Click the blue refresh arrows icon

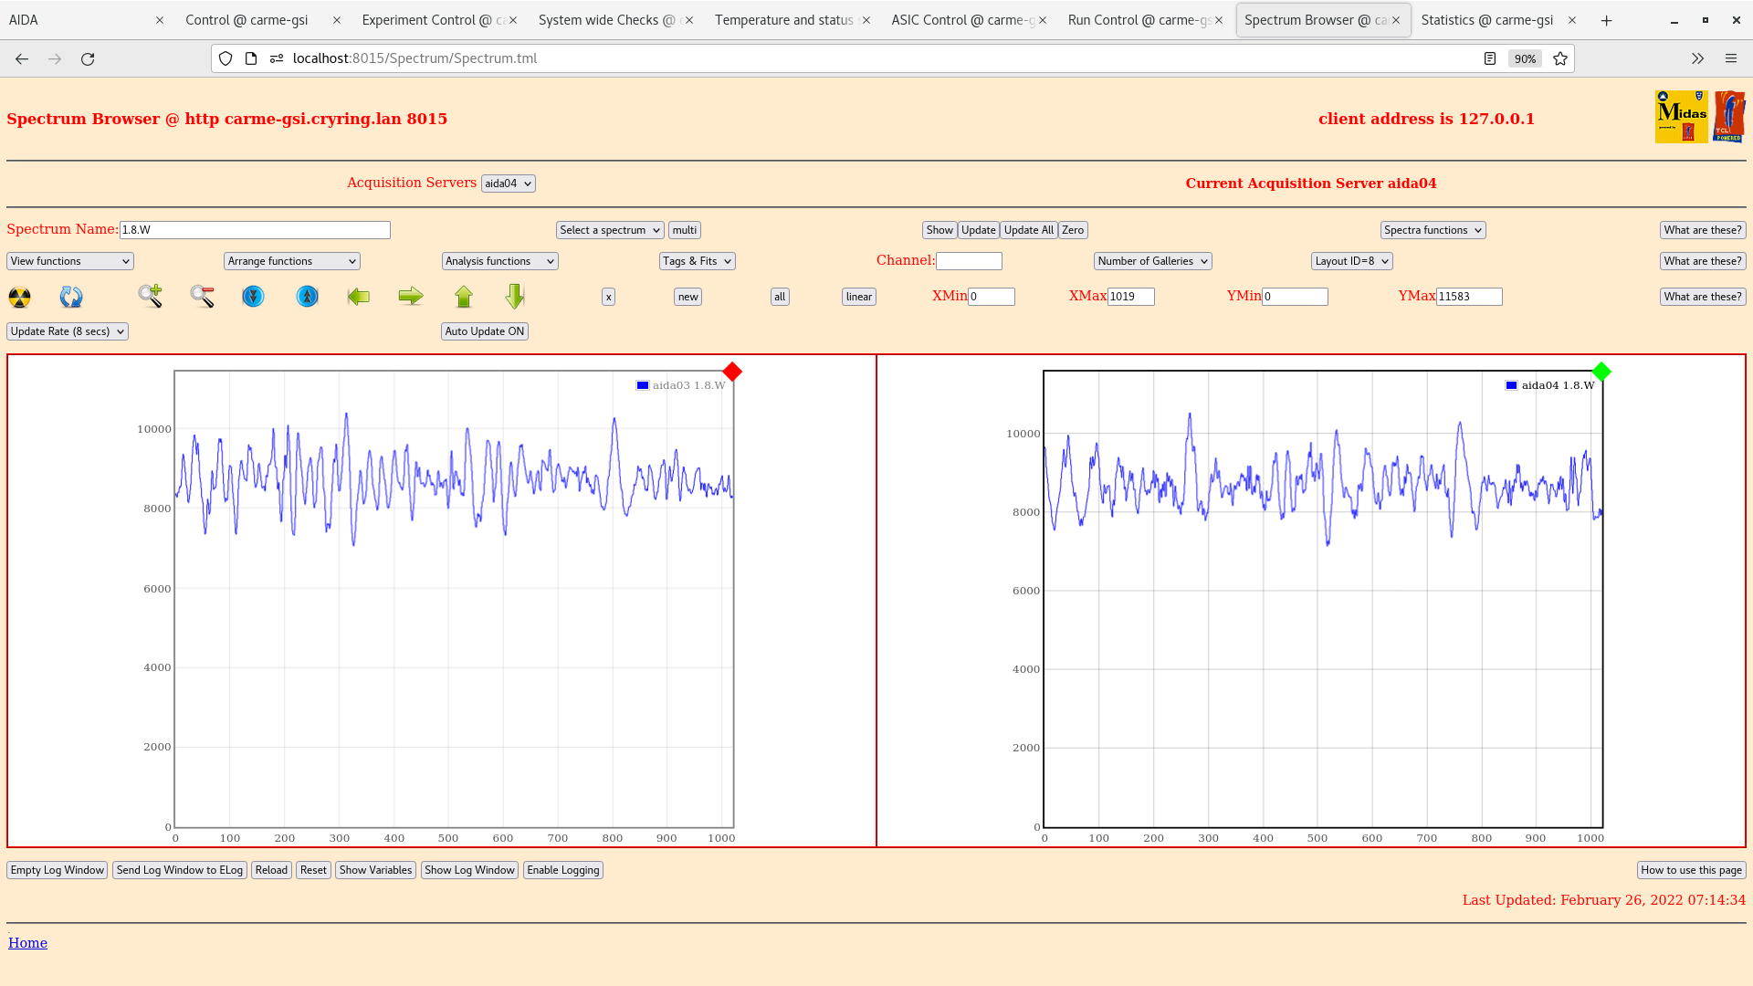pos(71,297)
